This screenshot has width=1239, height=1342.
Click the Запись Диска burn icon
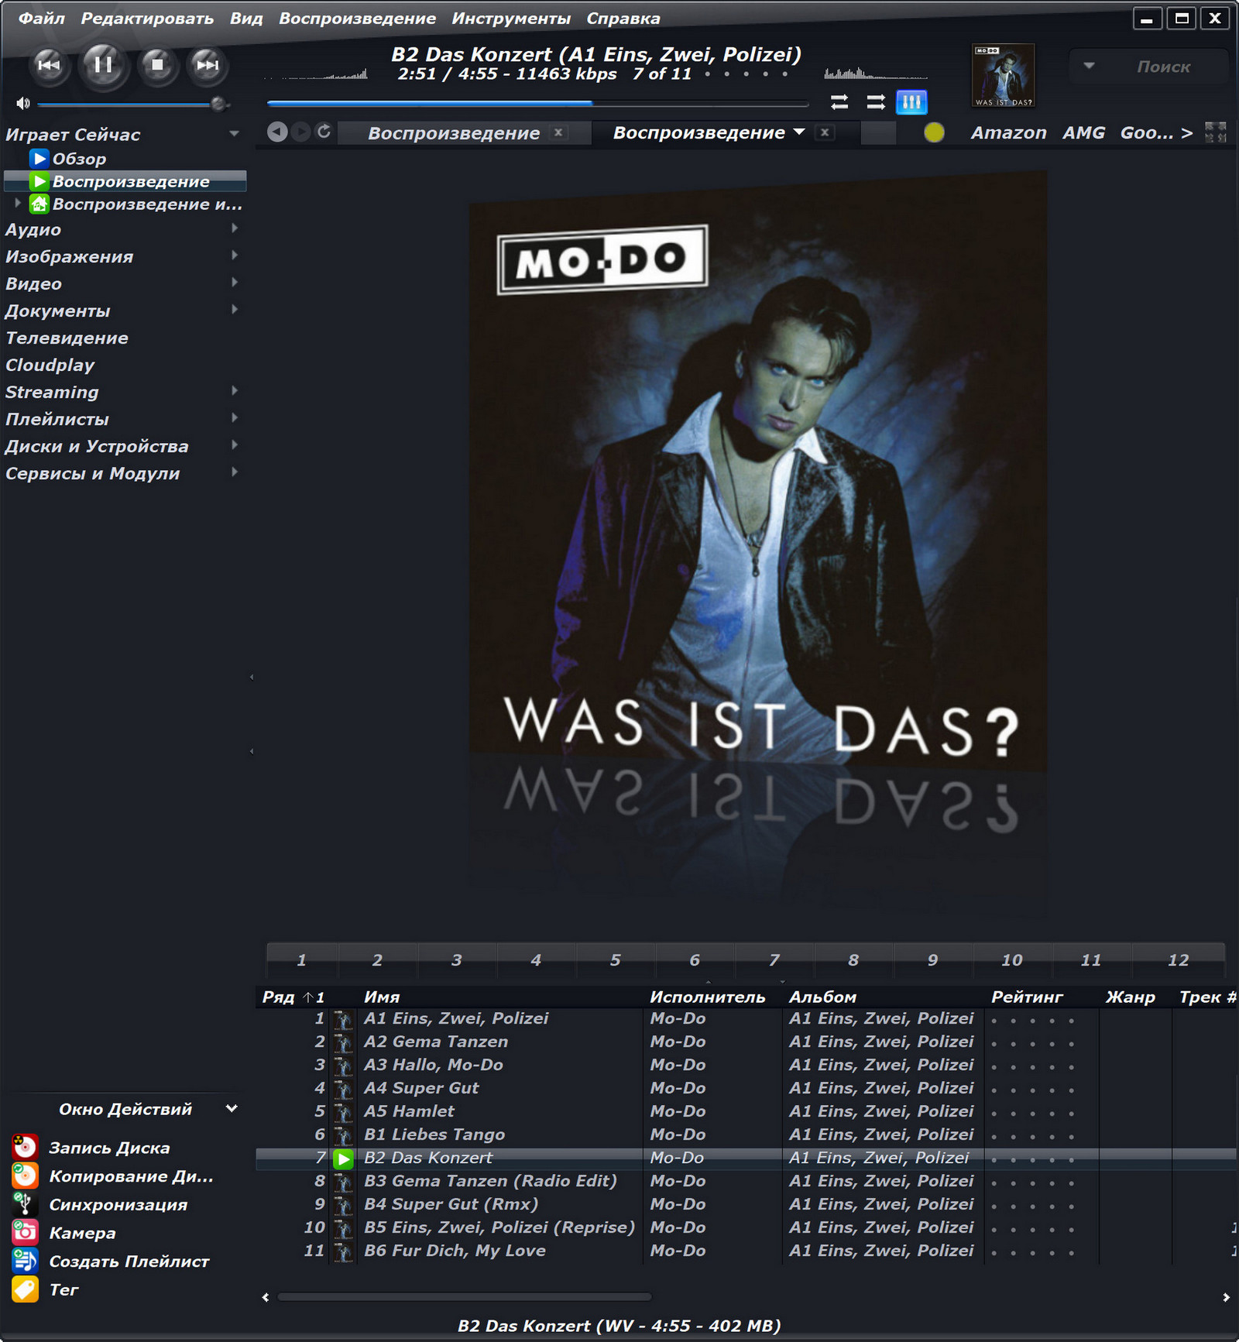(x=25, y=1147)
